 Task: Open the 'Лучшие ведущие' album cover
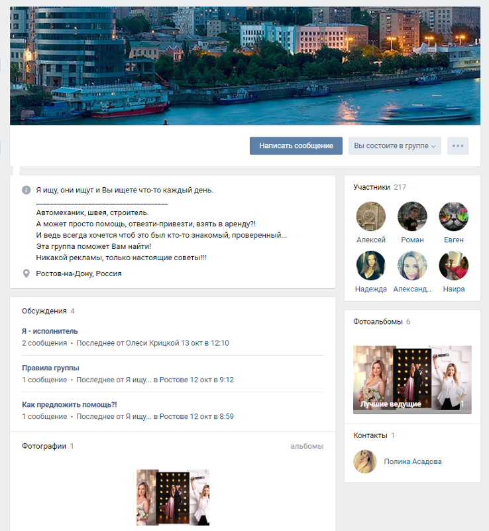pos(412,380)
